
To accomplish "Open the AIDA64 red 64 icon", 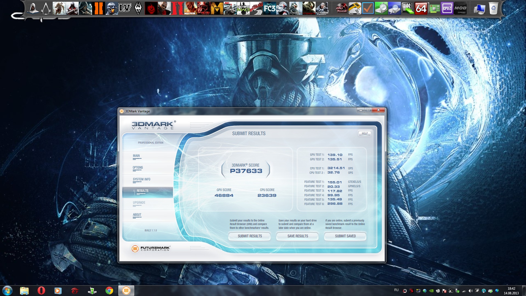I will (421, 8).
